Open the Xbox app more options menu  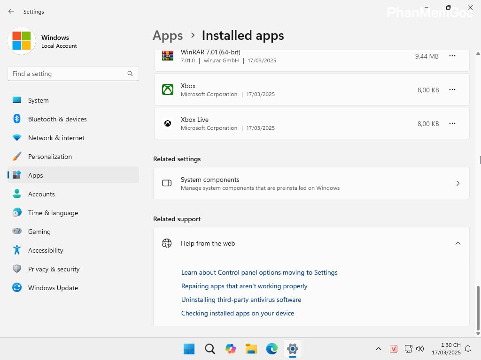(x=452, y=90)
